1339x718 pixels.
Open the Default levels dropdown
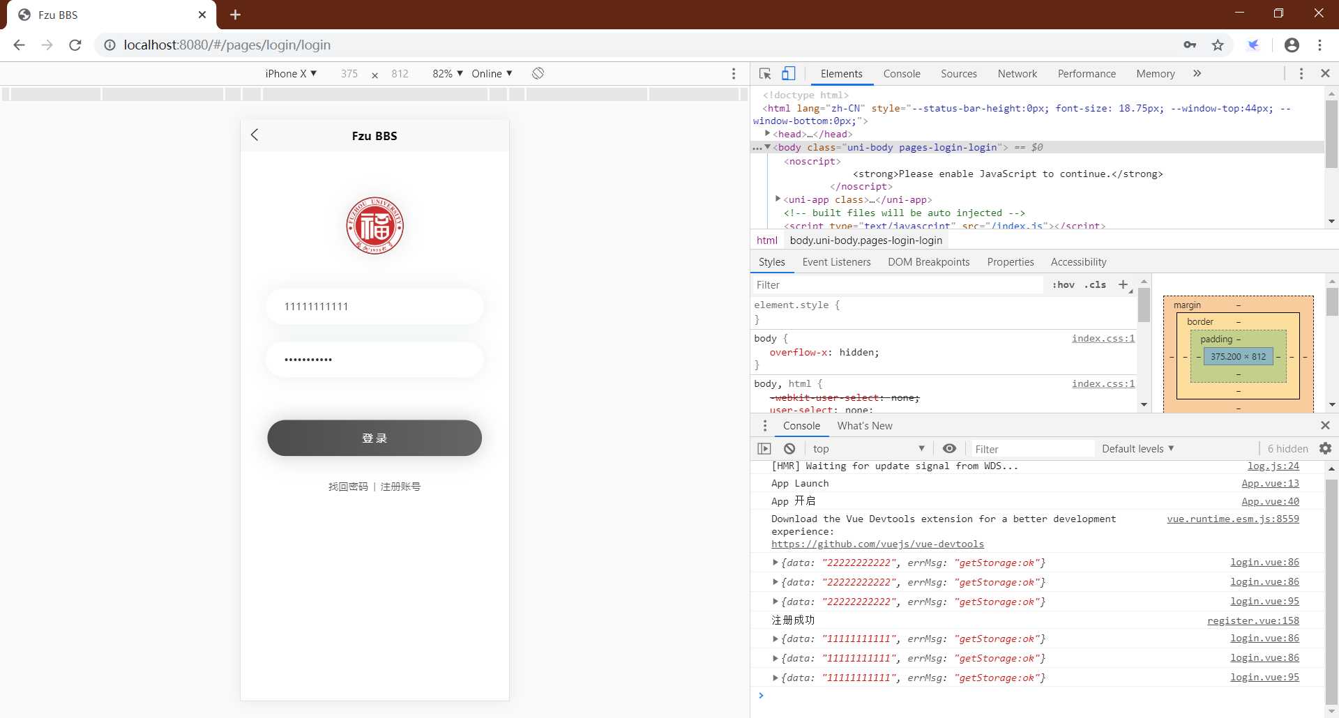1138,449
